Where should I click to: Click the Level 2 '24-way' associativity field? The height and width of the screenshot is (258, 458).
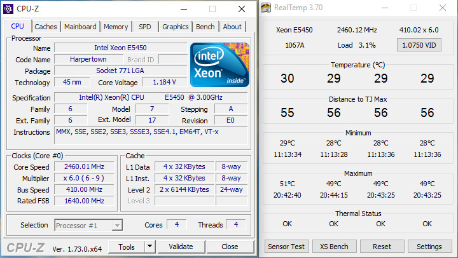point(232,189)
